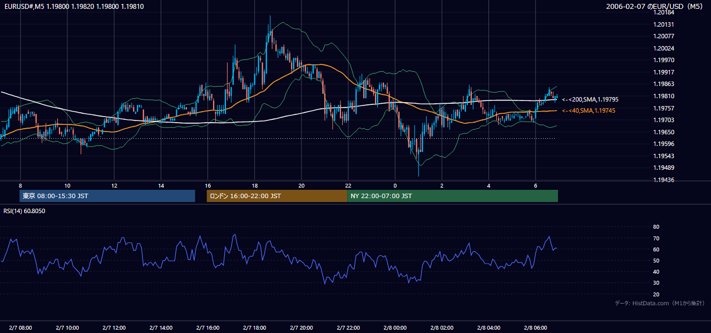Click RSI level 30 on axis
The width and height of the screenshot is (711, 333).
(x=656, y=283)
